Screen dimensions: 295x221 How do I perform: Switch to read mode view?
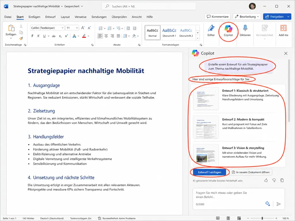[x=218, y=218]
